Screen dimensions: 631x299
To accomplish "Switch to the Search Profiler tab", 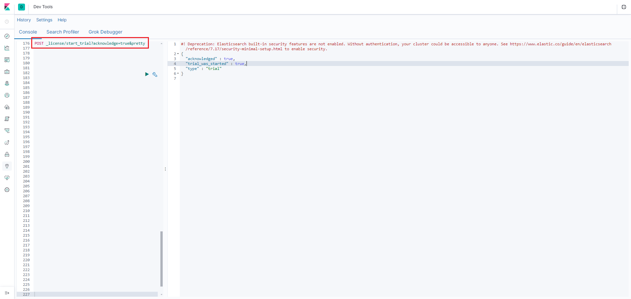I will [63, 32].
